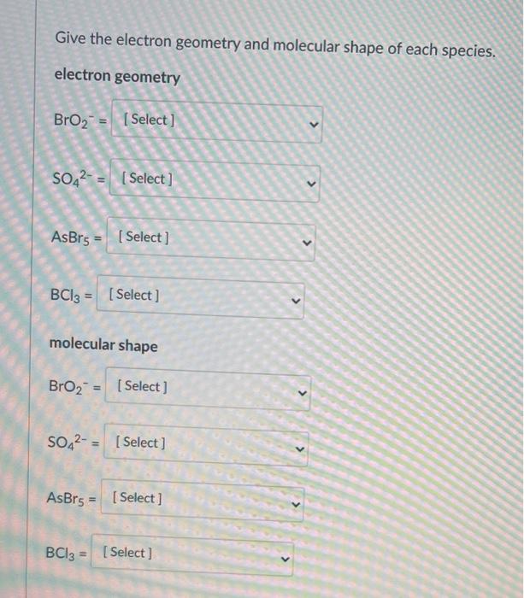The height and width of the screenshot is (598, 524).
Task: Open SO4²⁻ electron geometry dropdown
Action: tap(215, 180)
